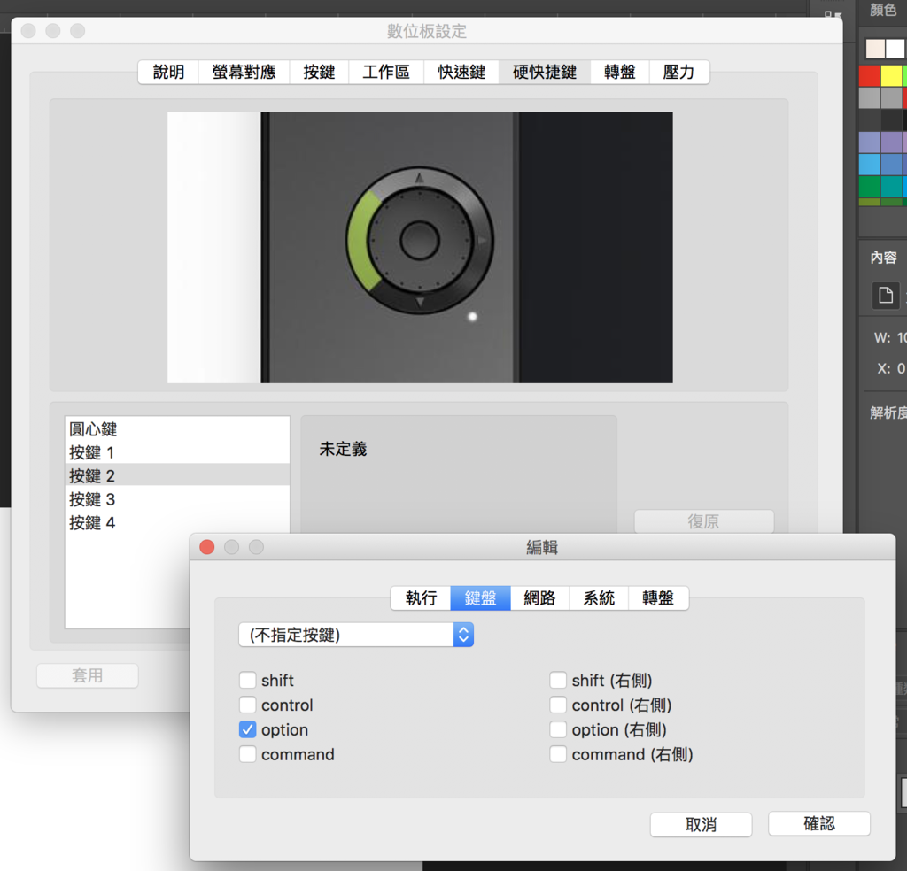Switch to the 快速鍵 tab
The height and width of the screenshot is (871, 907).
tap(461, 72)
